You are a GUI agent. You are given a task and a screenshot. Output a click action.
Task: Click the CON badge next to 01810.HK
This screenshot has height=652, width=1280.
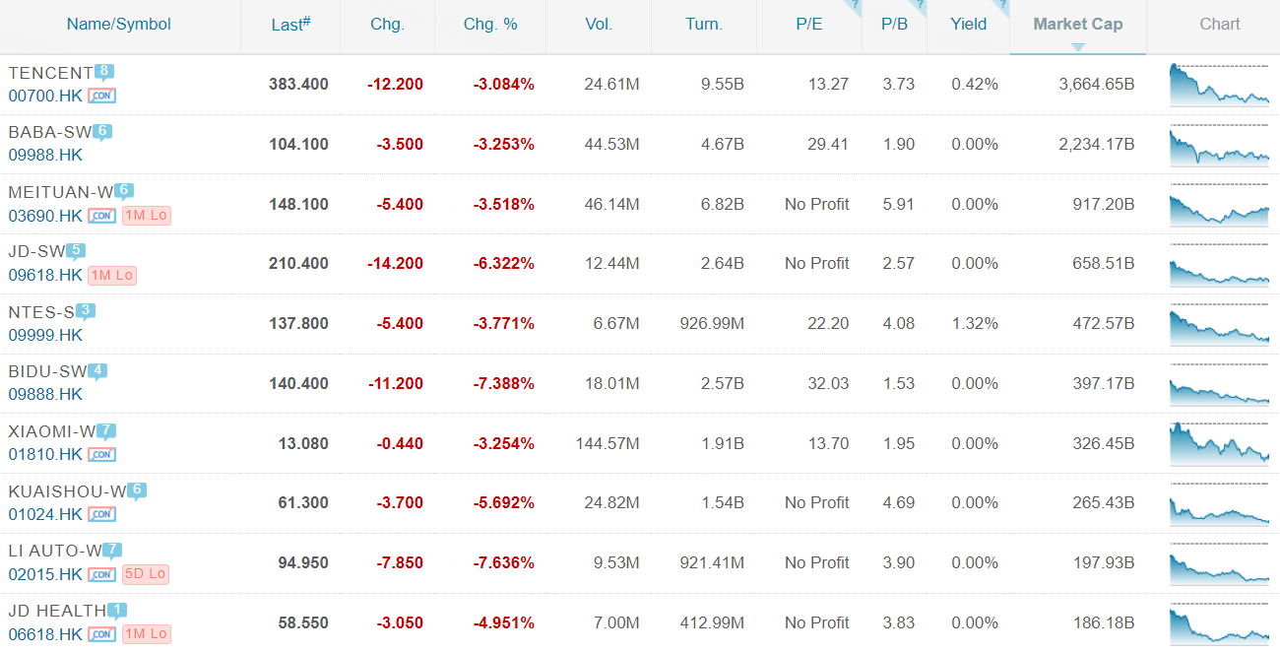tap(101, 455)
